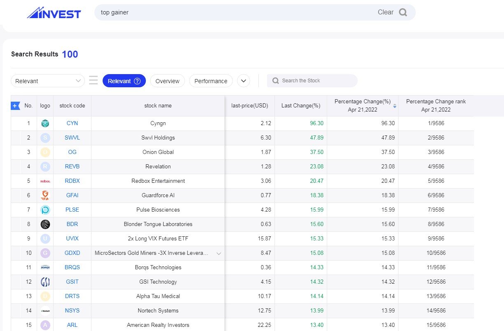Click the Borqs Technologies logo icon

click(45, 267)
